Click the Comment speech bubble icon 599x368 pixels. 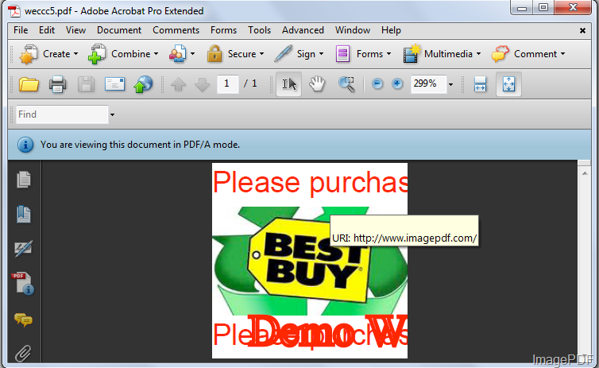[x=500, y=54]
